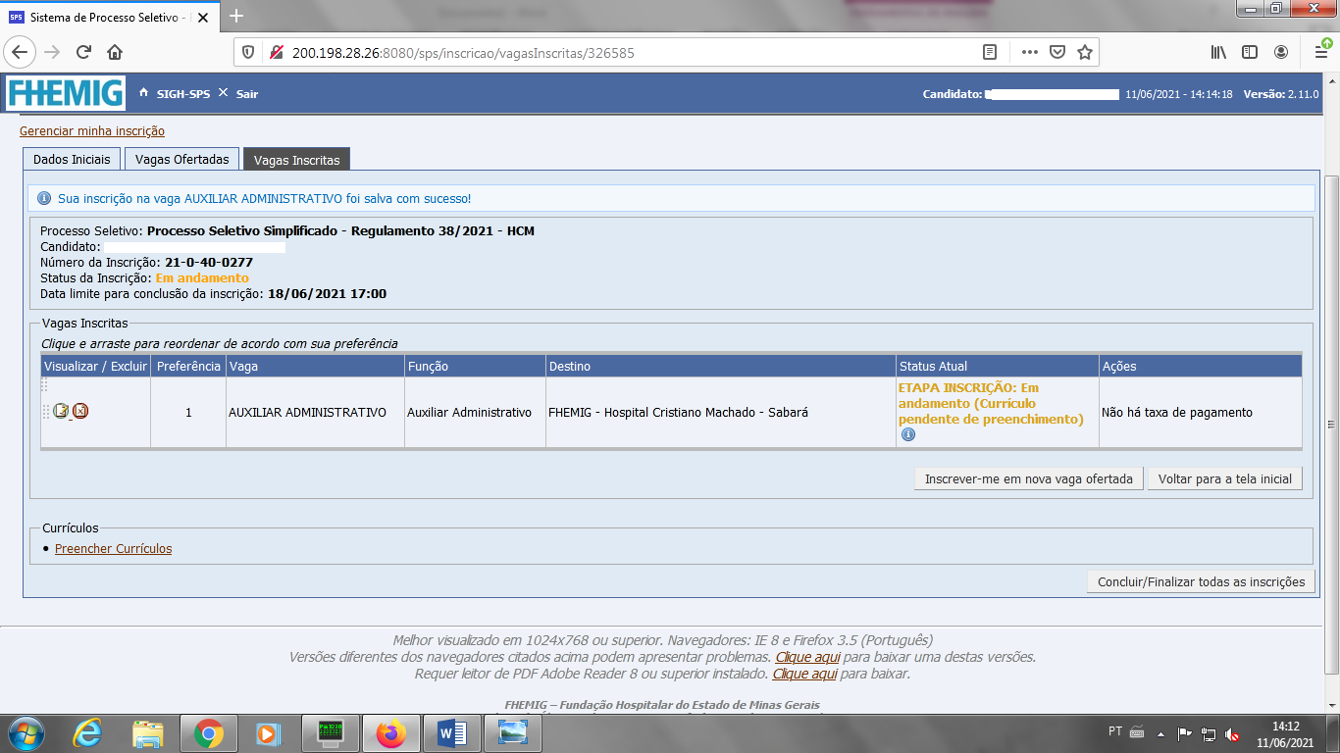1340x753 pixels.
Task: Save page to Pocket icon
Action: click(x=1057, y=52)
